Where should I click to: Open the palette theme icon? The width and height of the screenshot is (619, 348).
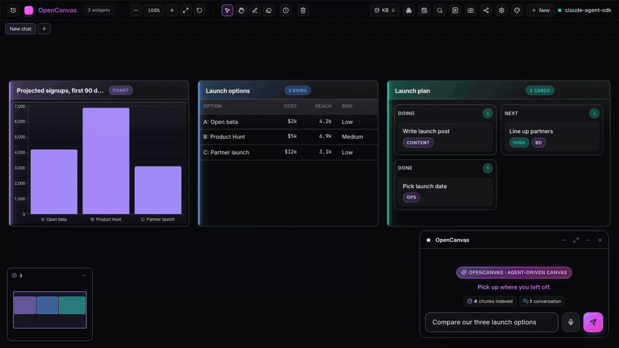coord(517,10)
